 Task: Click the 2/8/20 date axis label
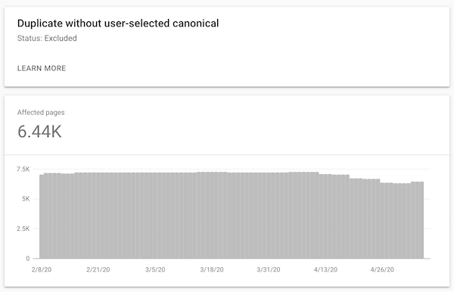tap(42, 270)
